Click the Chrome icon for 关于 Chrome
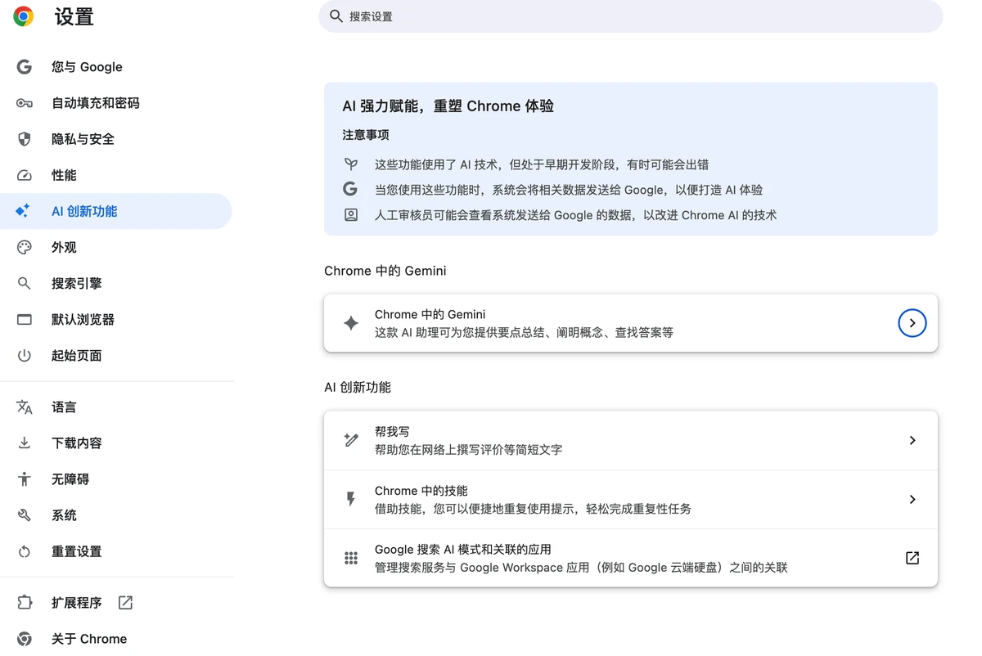The width and height of the screenshot is (982, 656). pos(25,639)
